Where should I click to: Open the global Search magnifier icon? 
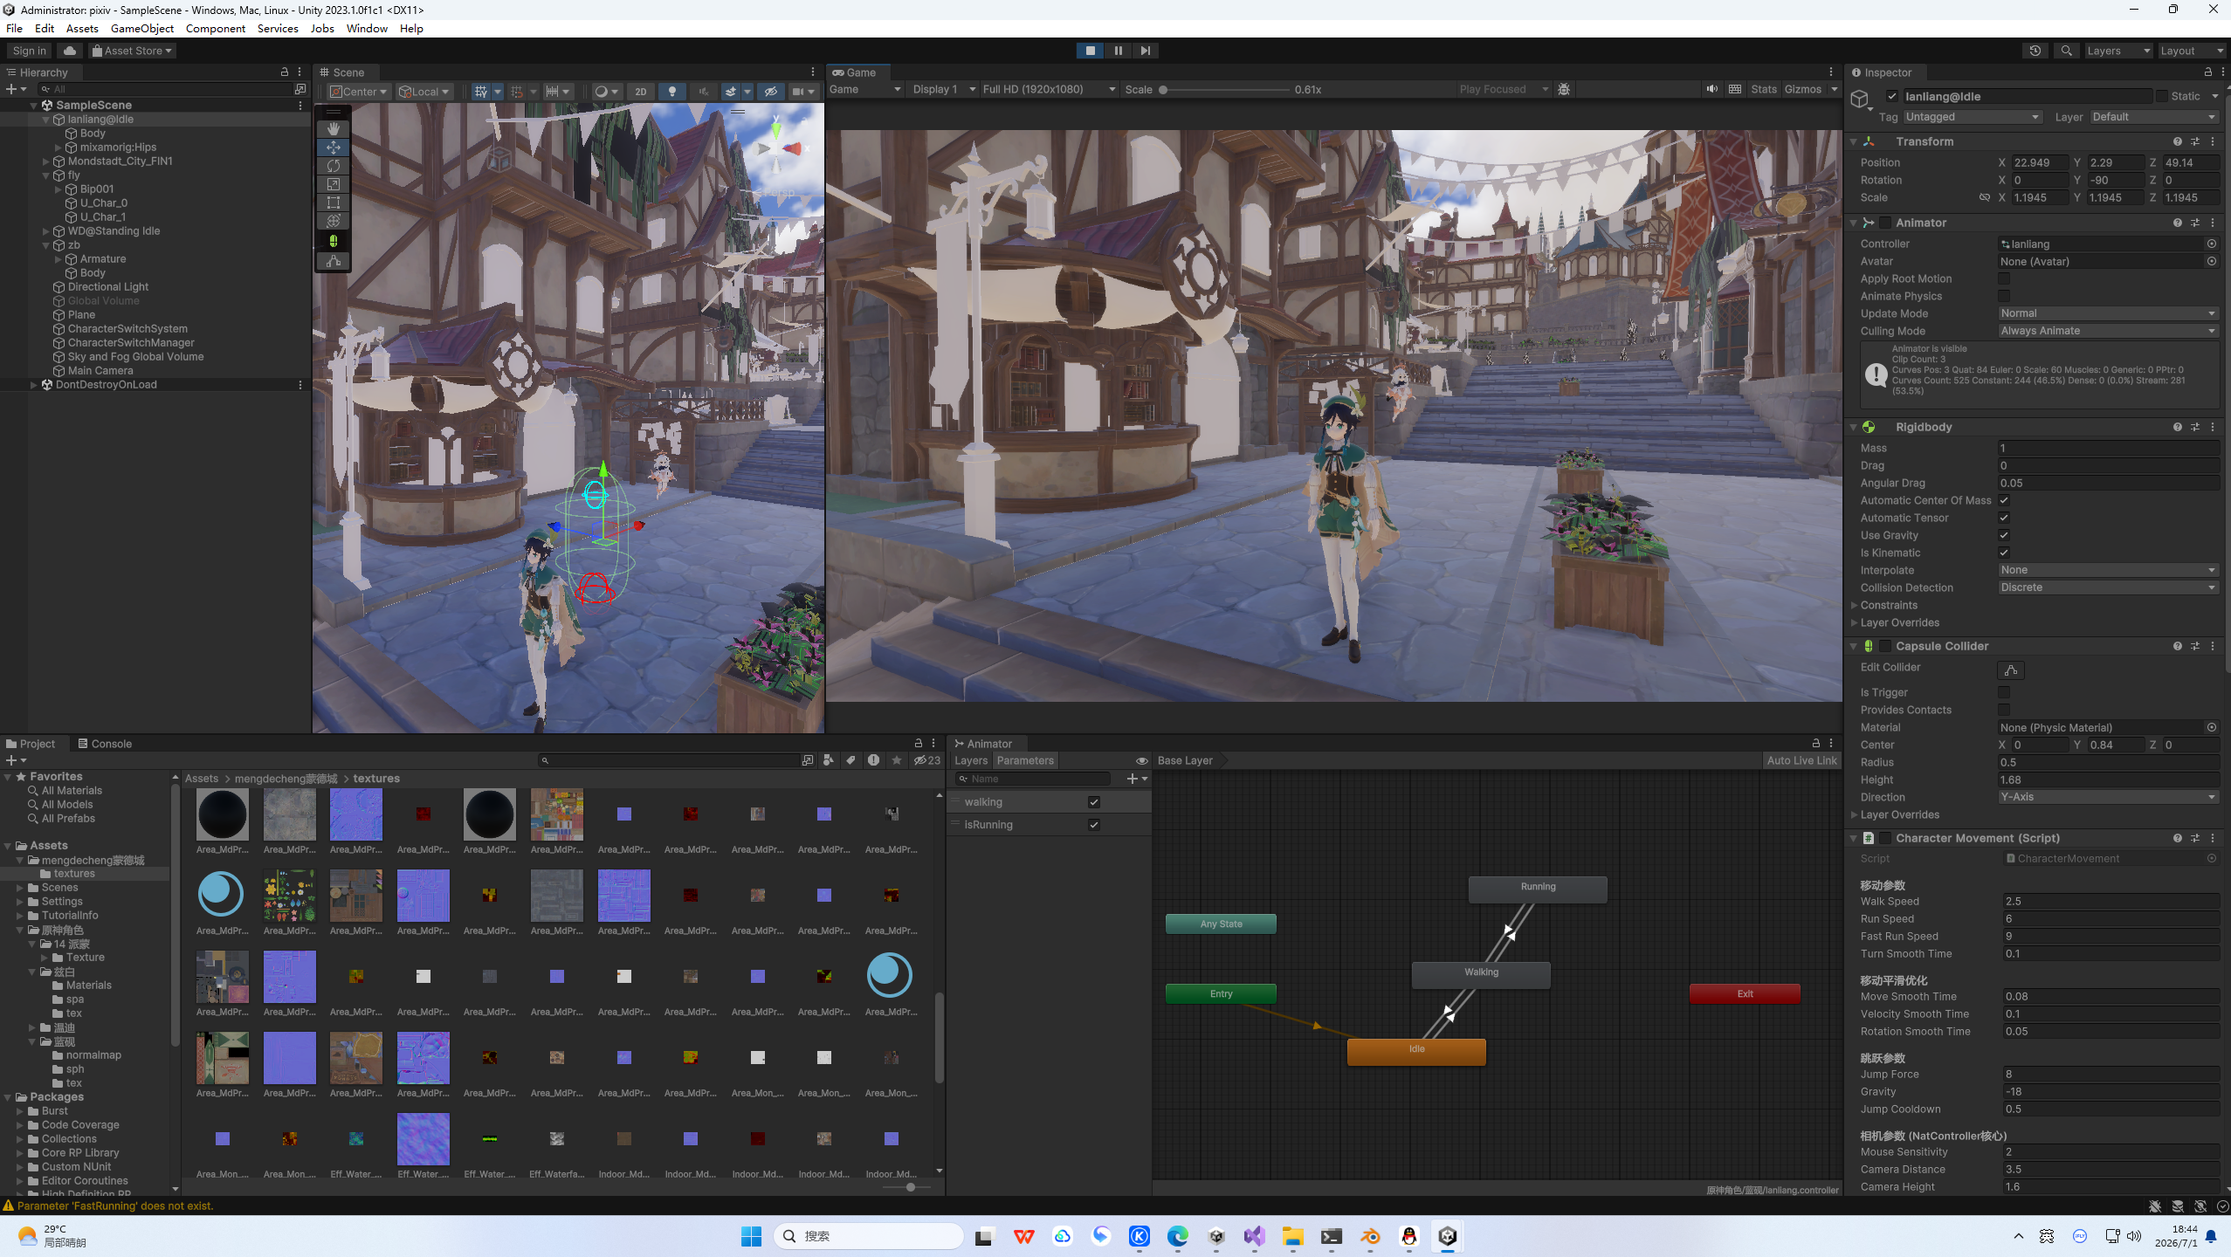pos(2066,51)
